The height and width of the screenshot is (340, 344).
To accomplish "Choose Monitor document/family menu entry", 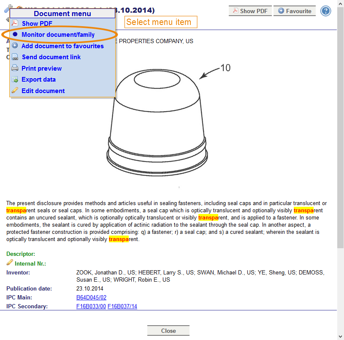I will tap(58, 35).
